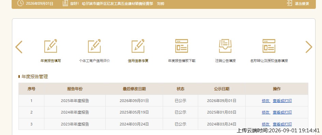Click the user profile icon in header
The width and height of the screenshot is (322, 135).
tap(65, 3)
